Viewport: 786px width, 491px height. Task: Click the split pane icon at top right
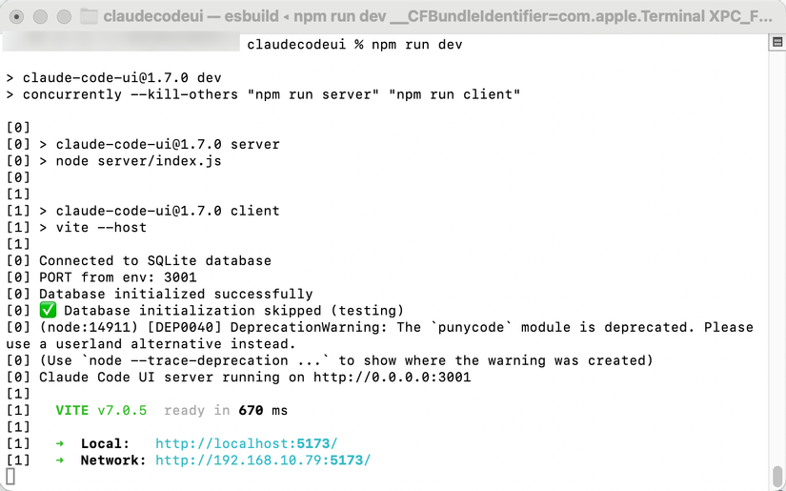tap(777, 42)
